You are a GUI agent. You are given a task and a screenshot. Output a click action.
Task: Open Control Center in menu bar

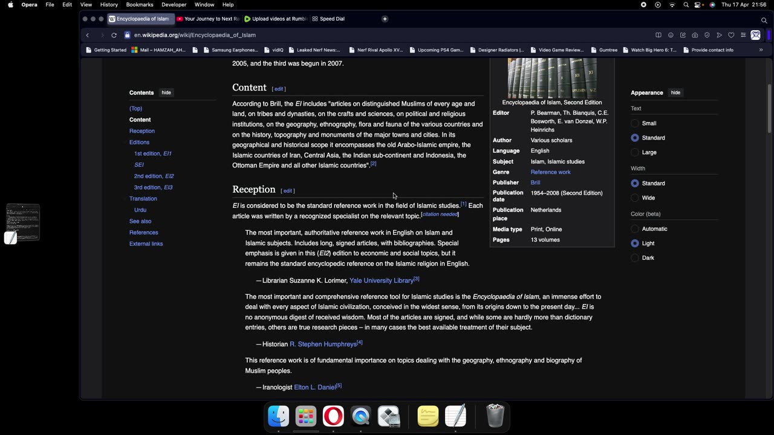coord(698,5)
